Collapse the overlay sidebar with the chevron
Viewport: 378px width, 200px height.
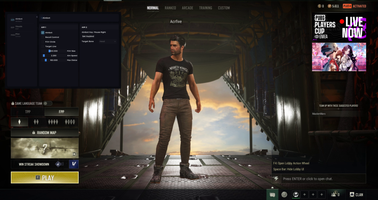coord(37,17)
